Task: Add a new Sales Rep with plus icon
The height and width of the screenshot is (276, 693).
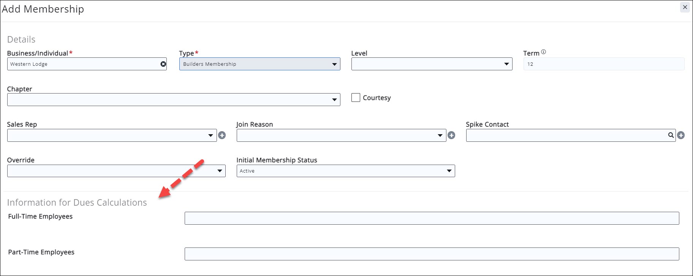Action: pos(222,135)
